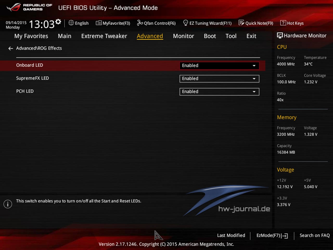View Last Modified settings

pyautogui.click(x=231, y=235)
